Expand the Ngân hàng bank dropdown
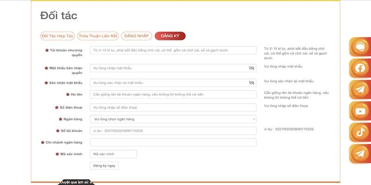371x185 pixels. tap(173, 119)
